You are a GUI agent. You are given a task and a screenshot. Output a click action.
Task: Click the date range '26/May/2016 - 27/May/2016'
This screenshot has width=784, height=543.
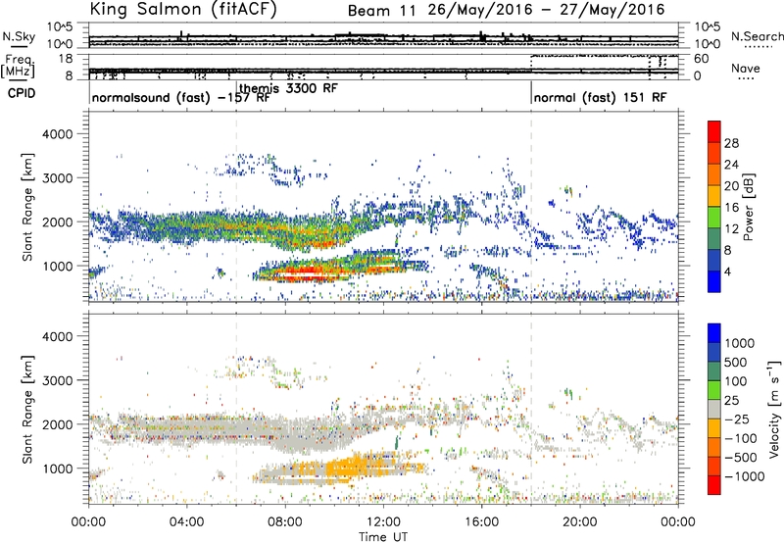pyautogui.click(x=546, y=10)
